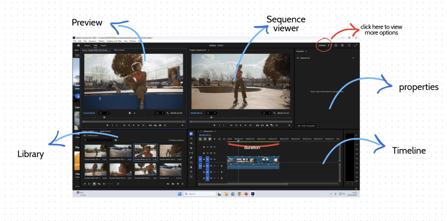This screenshot has width=447, height=221.
Task: Select the Selection tool arrow in timeline toolbar
Action: (x=191, y=134)
